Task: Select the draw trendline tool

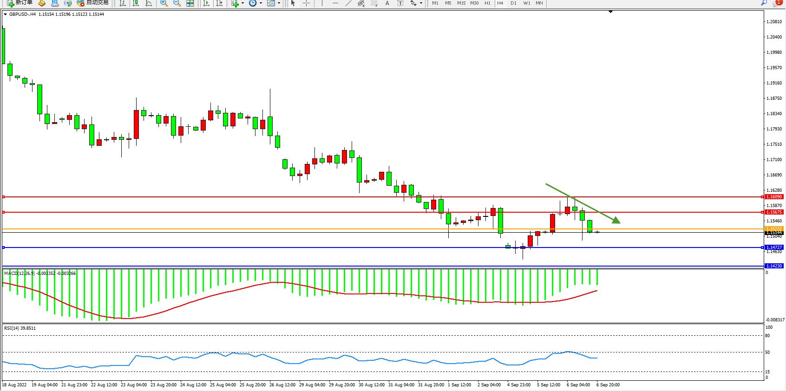Action: (x=348, y=3)
